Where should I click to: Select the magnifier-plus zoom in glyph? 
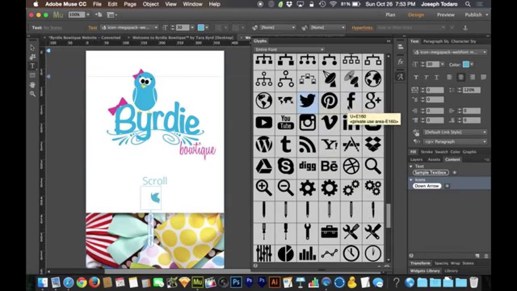pos(264,188)
